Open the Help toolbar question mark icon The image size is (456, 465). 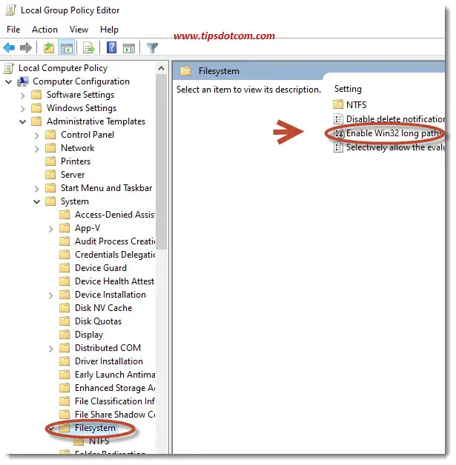pyautogui.click(x=112, y=47)
